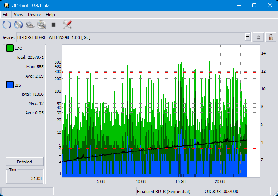The image size is (278, 196).
Task: Eject the disc using eject button
Action: coord(258,37)
